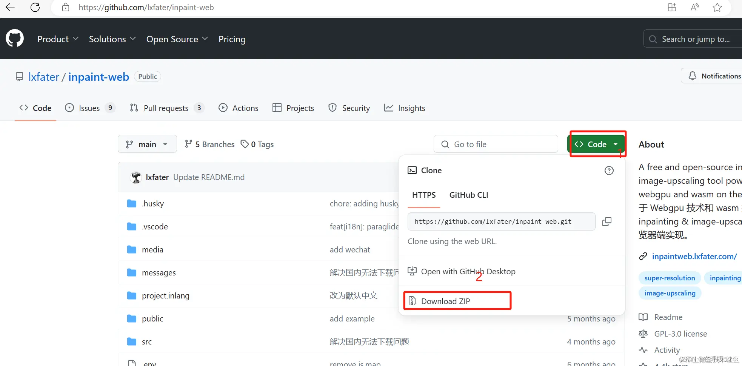
Task: Select the clone URL text field
Action: (x=502, y=221)
